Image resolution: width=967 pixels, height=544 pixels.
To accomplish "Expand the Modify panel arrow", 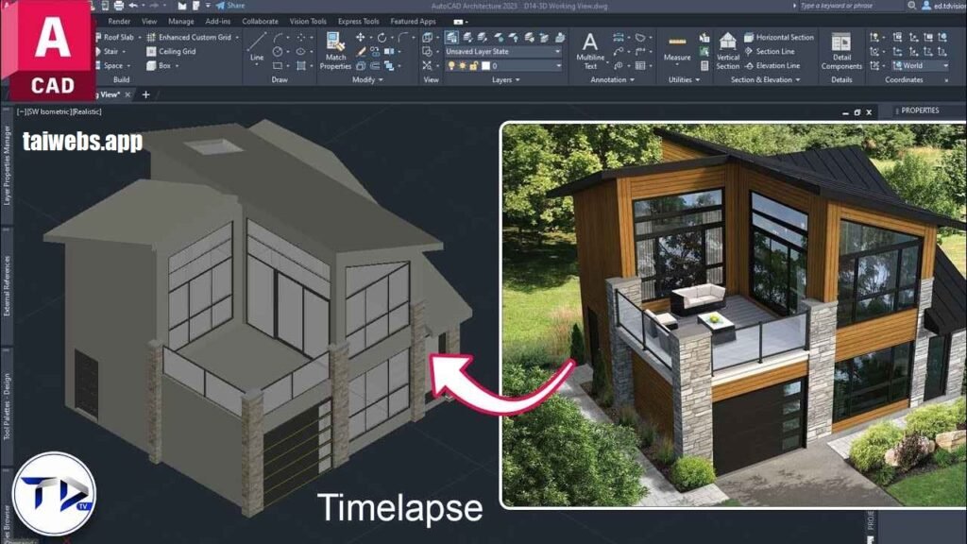I will pyautogui.click(x=381, y=80).
